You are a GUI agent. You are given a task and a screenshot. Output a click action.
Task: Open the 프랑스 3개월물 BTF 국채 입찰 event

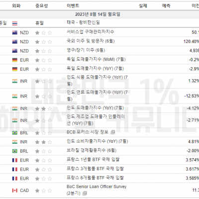pyautogui.click(x=95, y=169)
